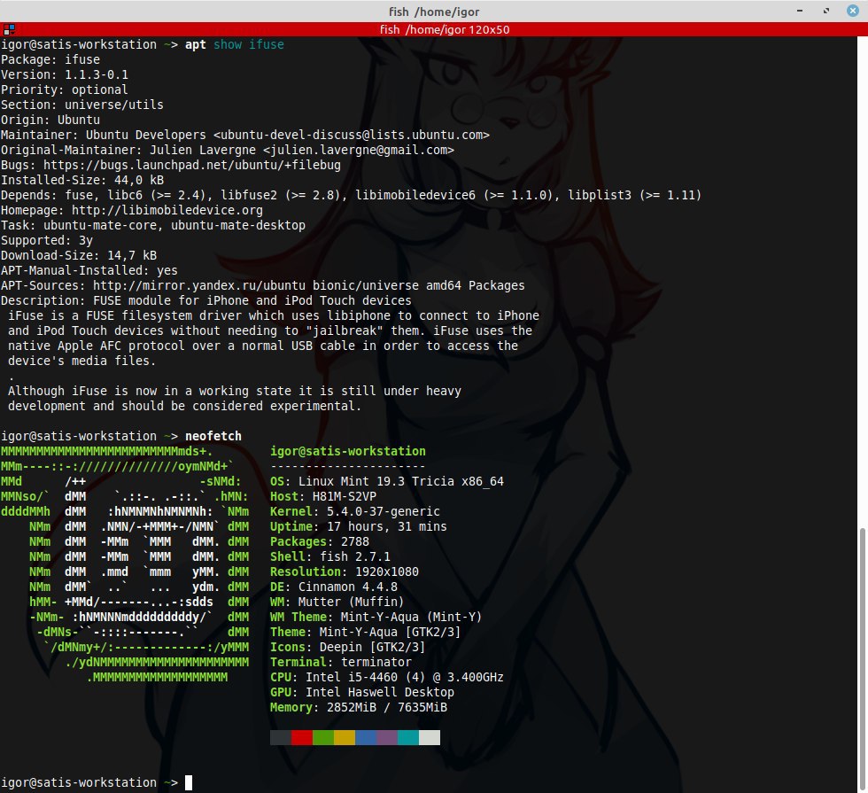
Task: Click the cyan color block
Action: point(408,737)
